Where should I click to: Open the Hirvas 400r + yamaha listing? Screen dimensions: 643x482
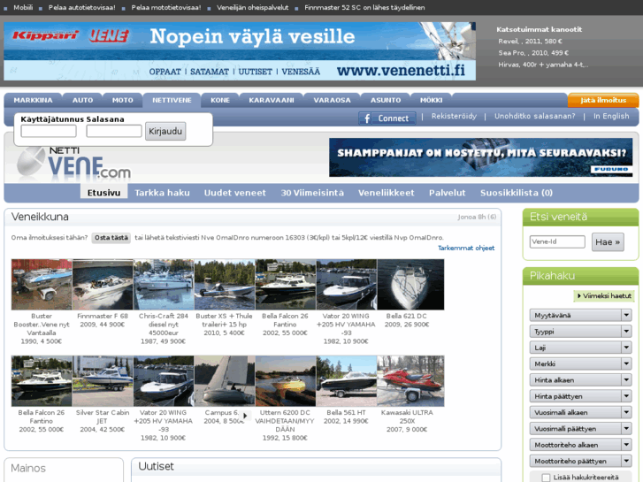click(x=543, y=65)
